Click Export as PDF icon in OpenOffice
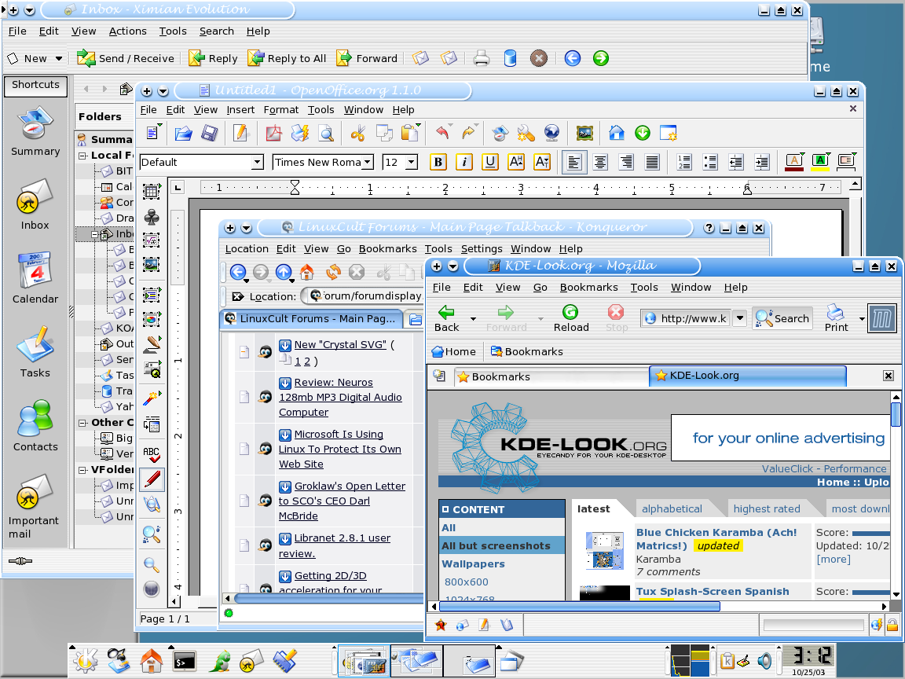905x679 pixels. pyautogui.click(x=273, y=134)
